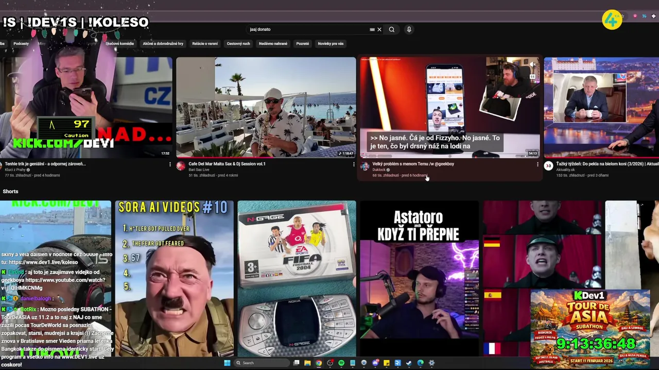The width and height of the screenshot is (659, 370).
Task: Clear the search text with the X icon
Action: [379, 29]
